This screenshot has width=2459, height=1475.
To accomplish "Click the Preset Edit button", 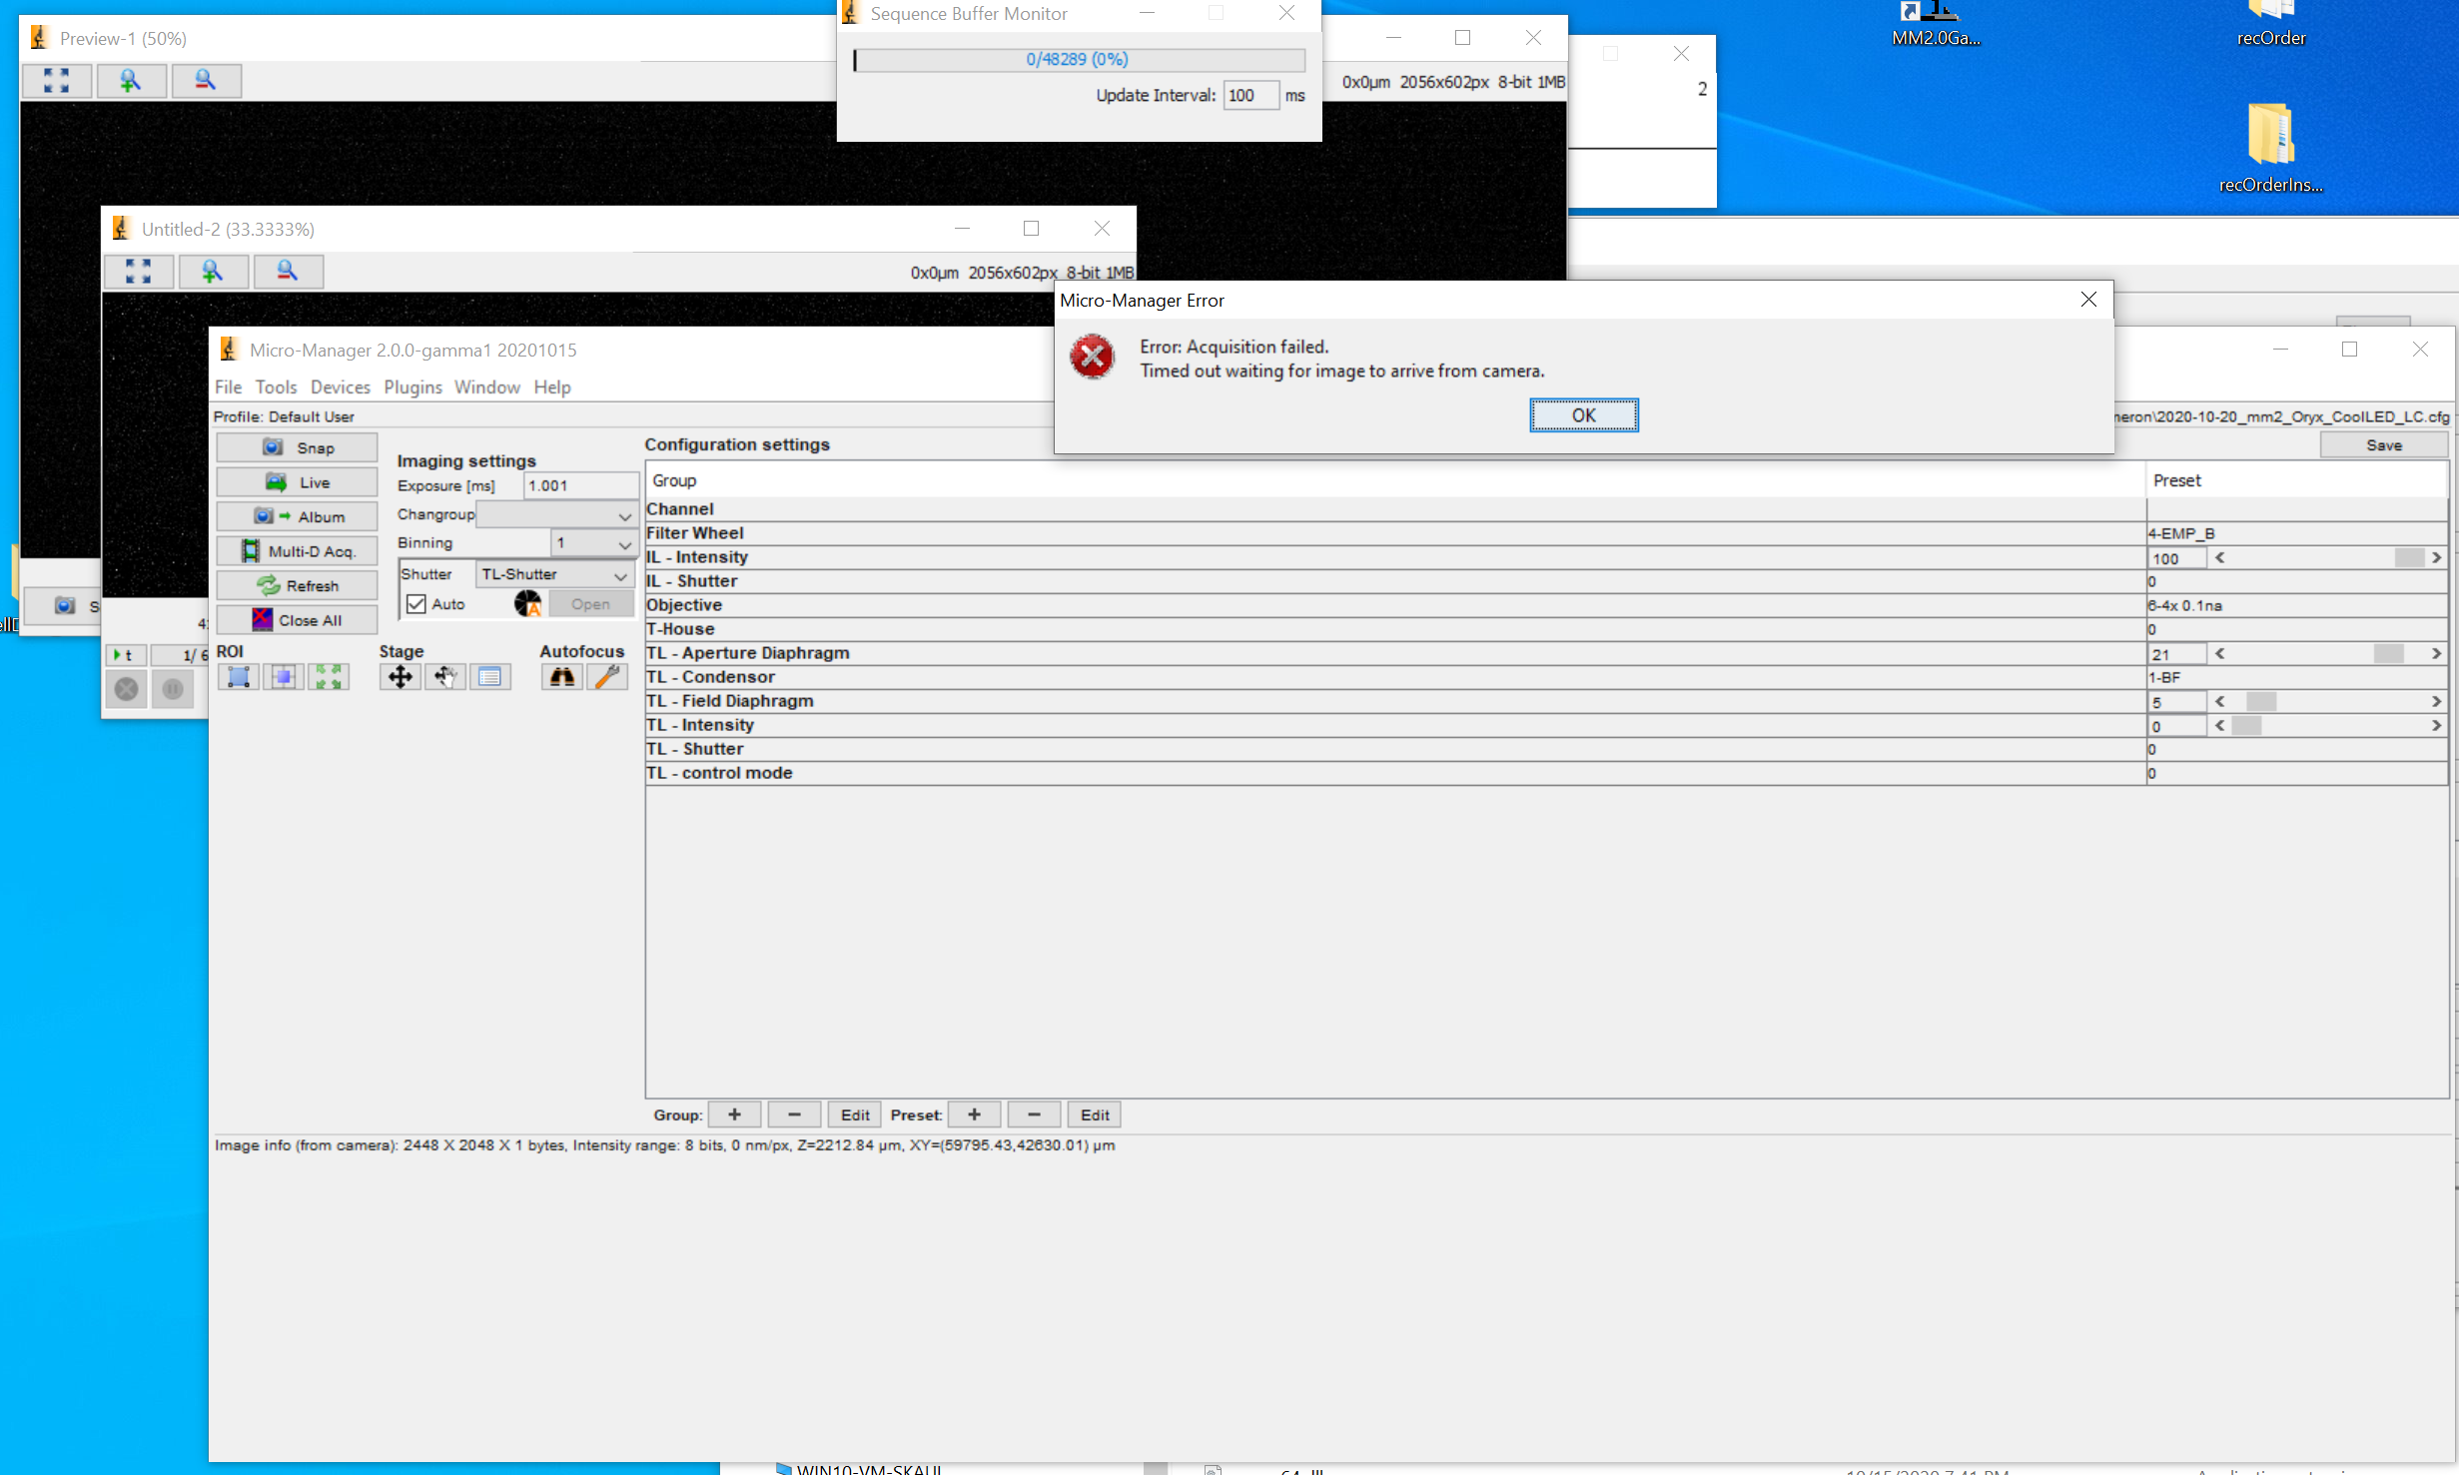I will 1095,1114.
